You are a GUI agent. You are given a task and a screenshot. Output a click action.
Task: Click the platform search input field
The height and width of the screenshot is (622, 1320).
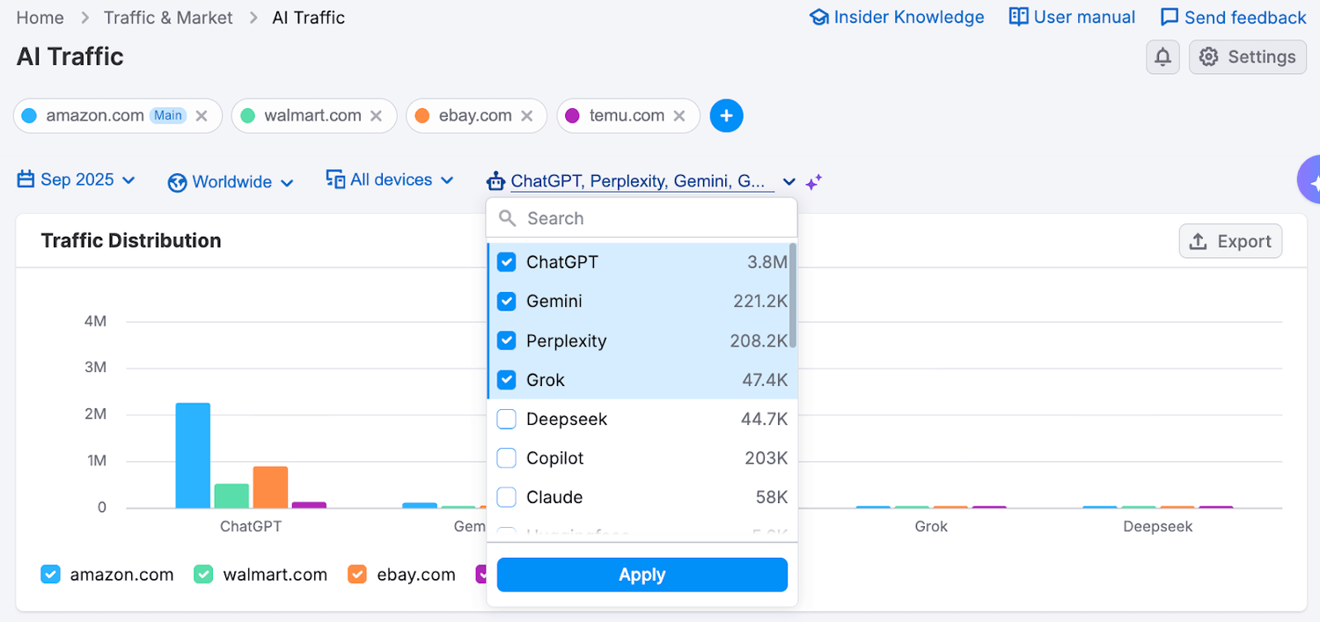pos(642,217)
